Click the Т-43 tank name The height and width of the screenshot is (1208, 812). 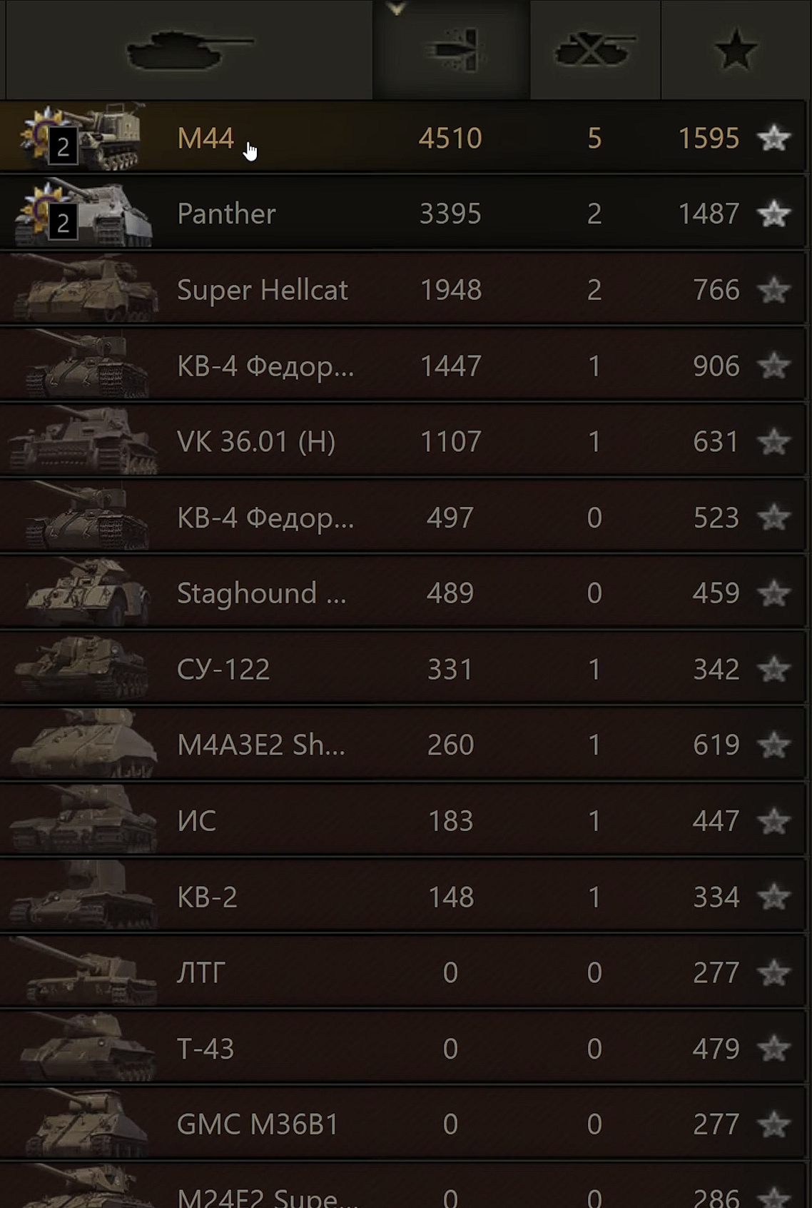tap(205, 1048)
